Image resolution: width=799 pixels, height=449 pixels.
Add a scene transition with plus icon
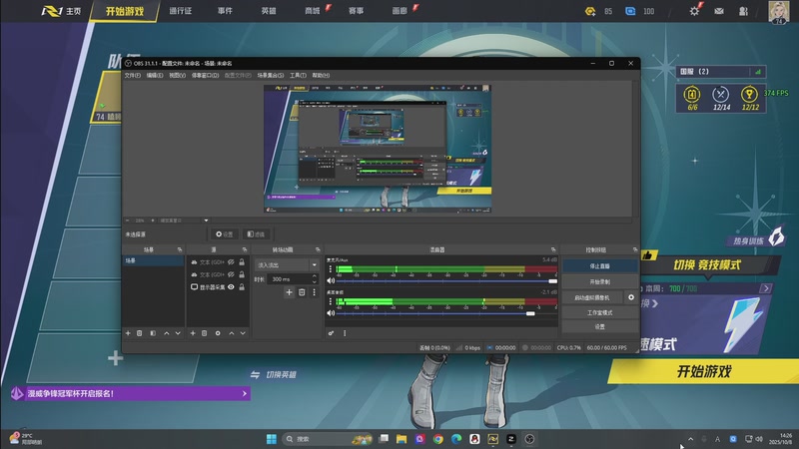coord(289,292)
